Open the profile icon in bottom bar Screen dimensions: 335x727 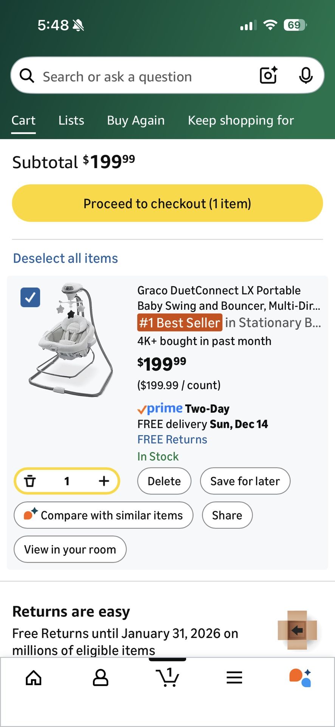tap(101, 678)
